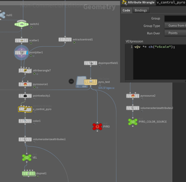Select the pyrosource1 flame node
The height and width of the screenshot is (182, 186).
[25, 85]
